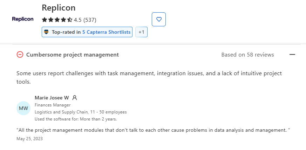Click the Replicon logo
Viewport: 306px width, 150px height.
coord(23,19)
